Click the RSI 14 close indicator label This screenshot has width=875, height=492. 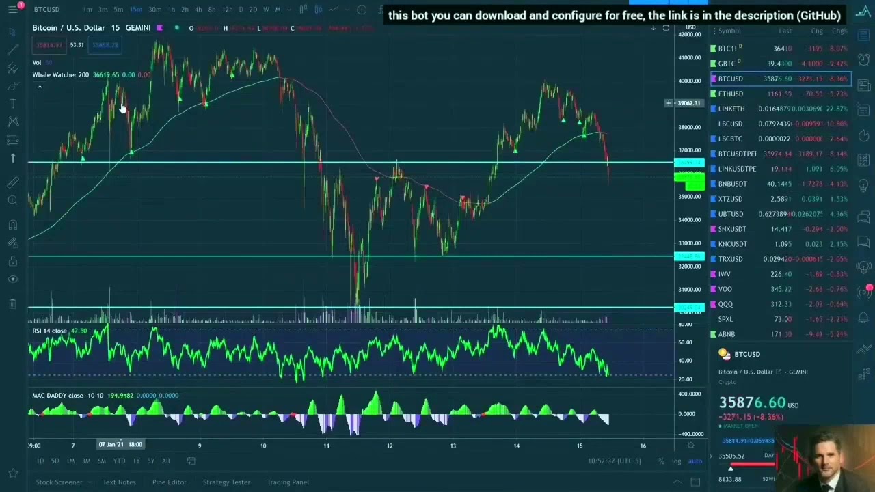[x=49, y=331]
